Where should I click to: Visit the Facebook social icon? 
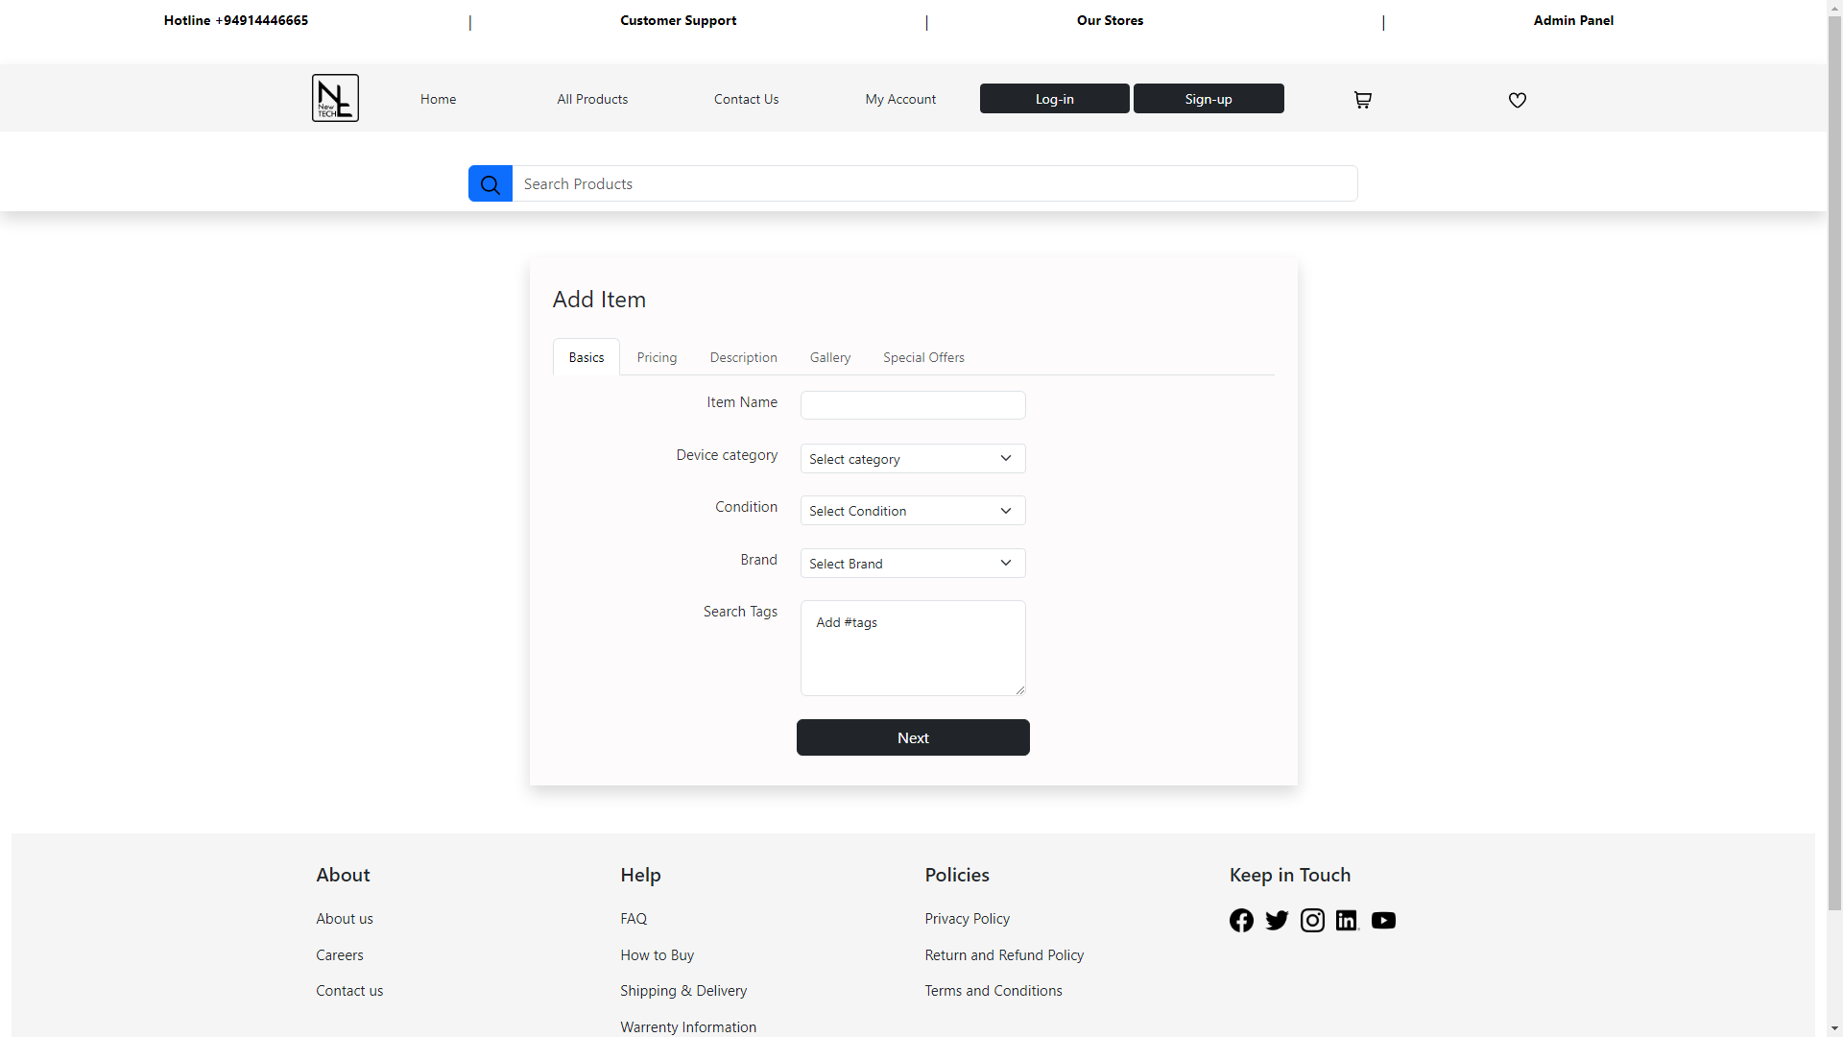(1241, 921)
